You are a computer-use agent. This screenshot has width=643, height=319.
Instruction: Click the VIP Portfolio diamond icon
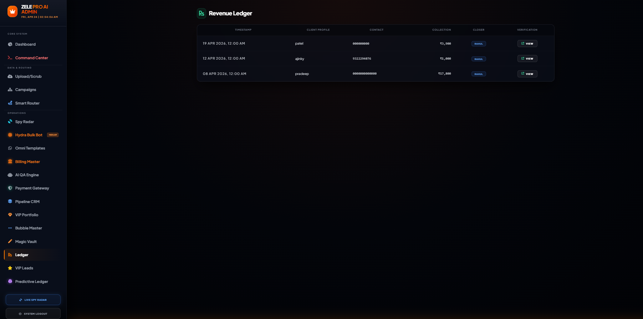(10, 215)
